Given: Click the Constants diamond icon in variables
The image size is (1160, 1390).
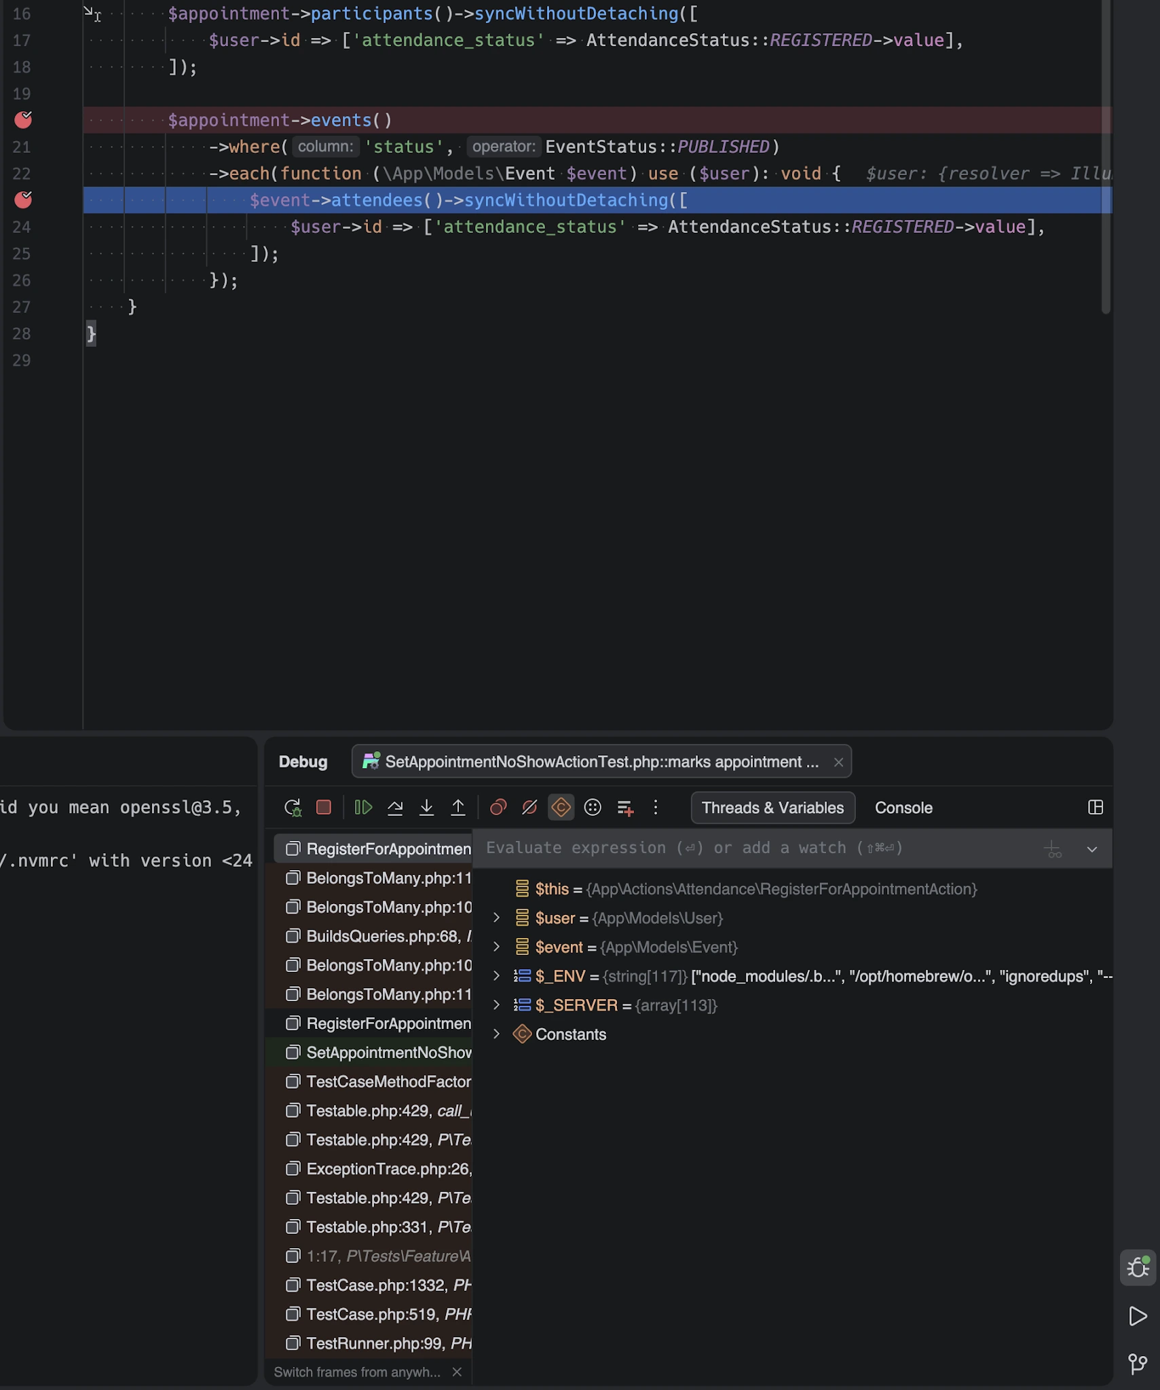Looking at the screenshot, I should point(522,1034).
